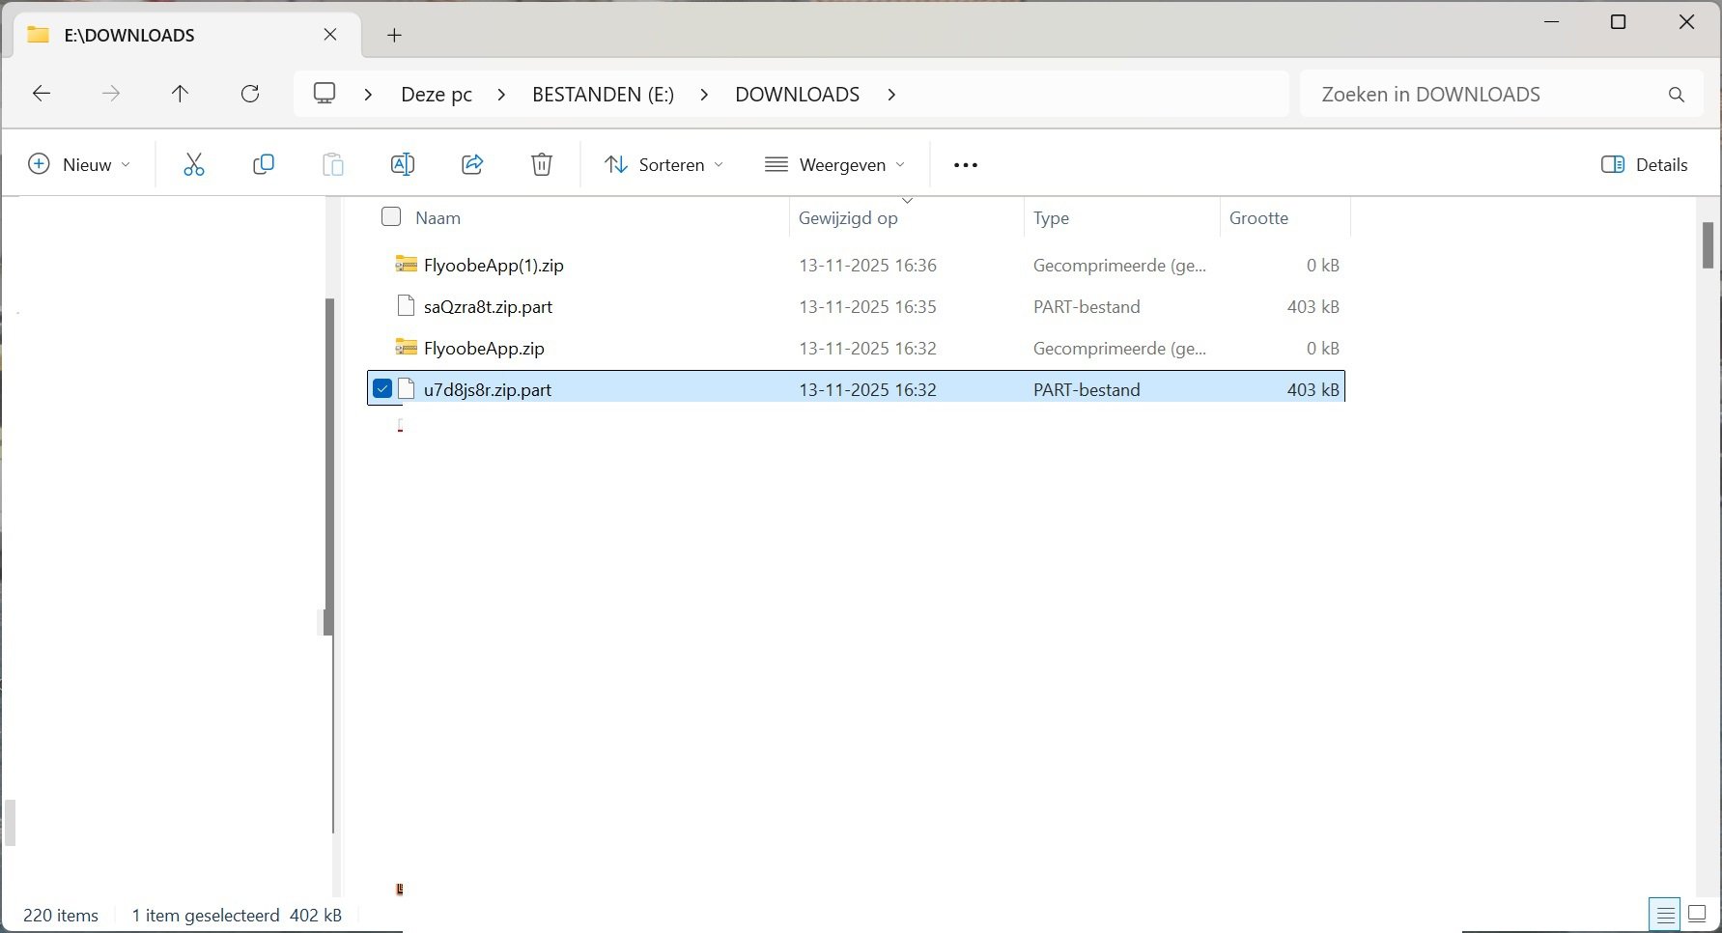Screen dimensions: 1722x933
Task: Open the Nieuw dropdown
Action: 79,165
